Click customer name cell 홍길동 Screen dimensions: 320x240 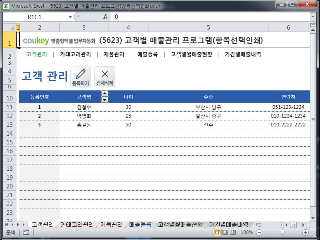click(x=84, y=125)
